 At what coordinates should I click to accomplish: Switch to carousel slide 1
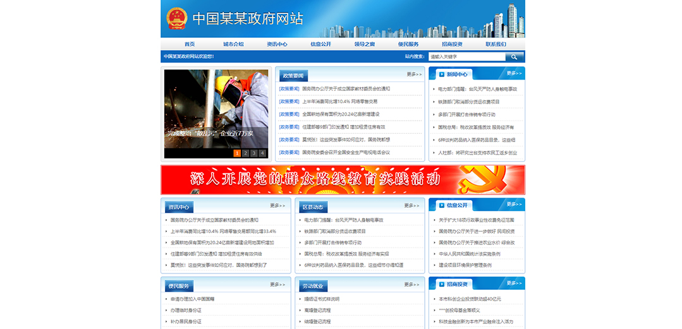point(237,153)
